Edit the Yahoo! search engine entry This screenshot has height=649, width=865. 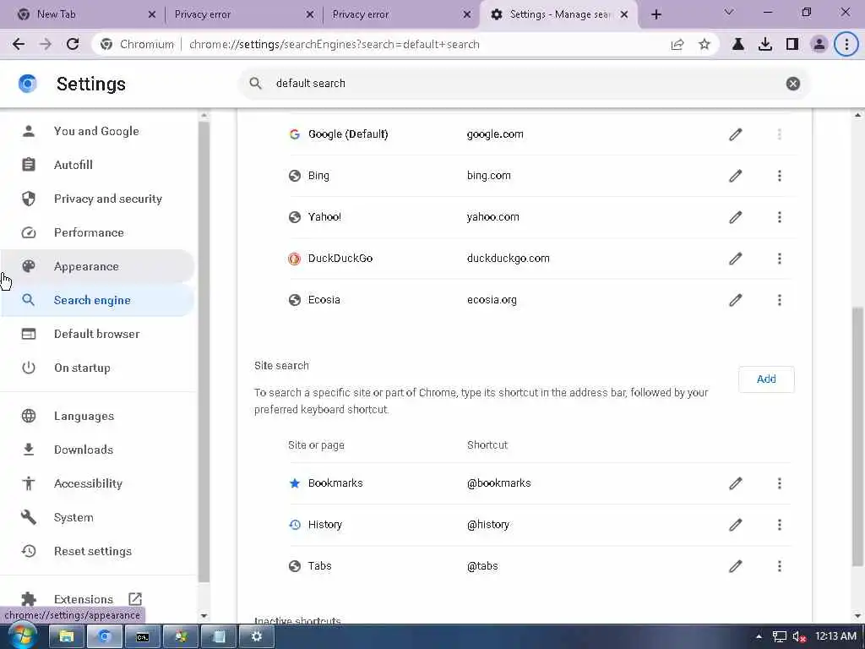(736, 217)
